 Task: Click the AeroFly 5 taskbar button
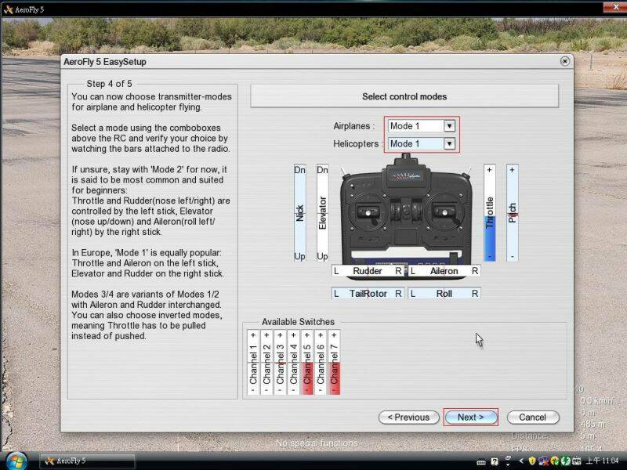click(x=87, y=461)
